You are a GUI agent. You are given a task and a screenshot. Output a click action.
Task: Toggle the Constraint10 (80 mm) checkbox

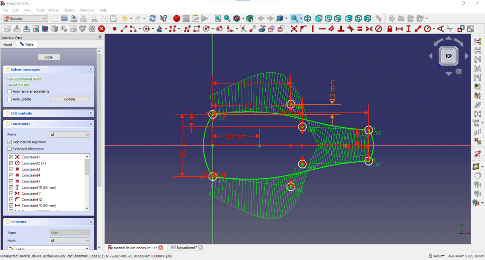[x=11, y=188]
